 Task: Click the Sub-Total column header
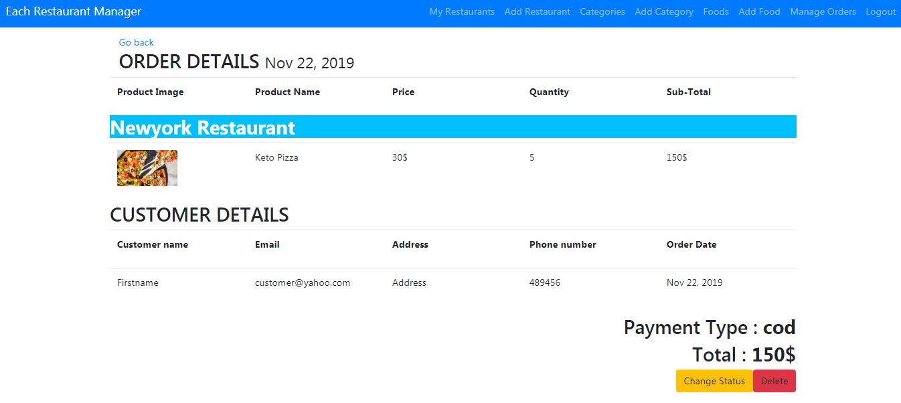(x=689, y=92)
